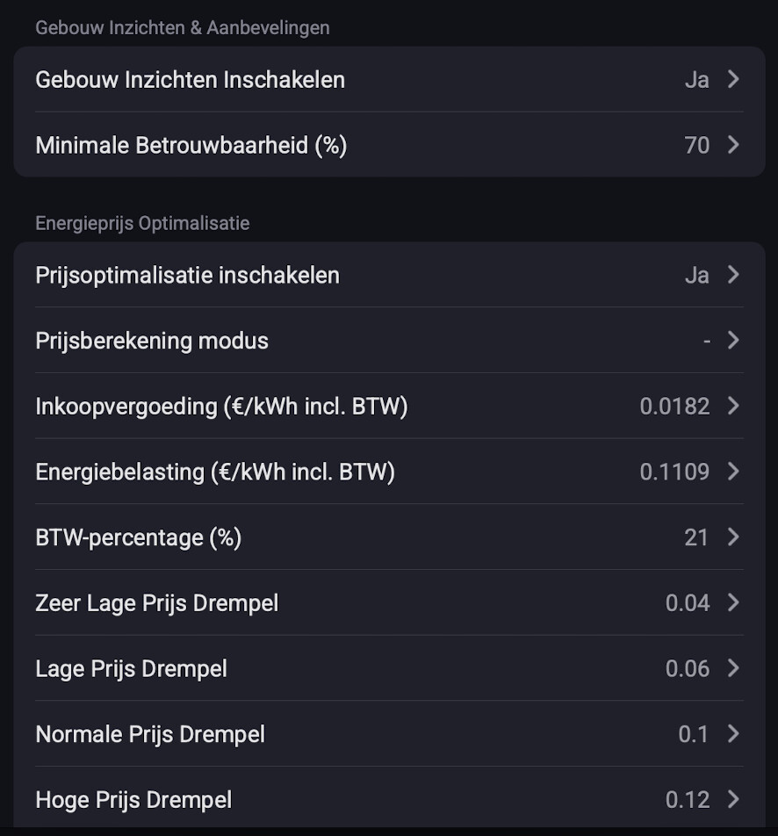The width and height of the screenshot is (778, 836).
Task: Edit BTW-percentage value 21
Action: (x=695, y=537)
